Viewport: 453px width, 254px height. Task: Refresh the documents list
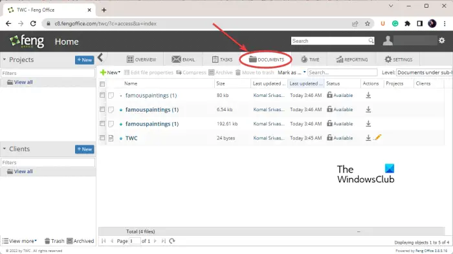(x=172, y=240)
